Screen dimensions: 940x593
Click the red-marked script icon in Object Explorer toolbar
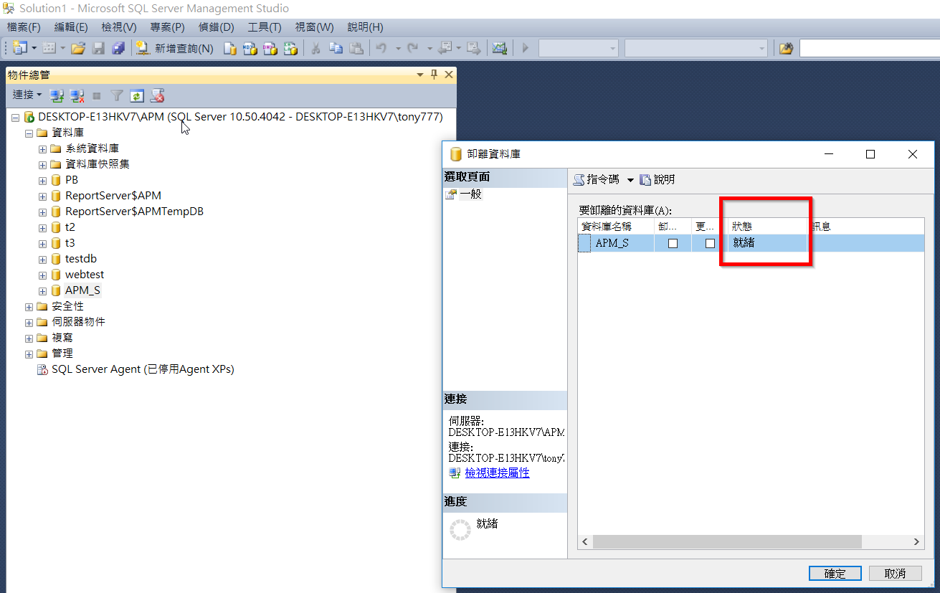click(158, 95)
